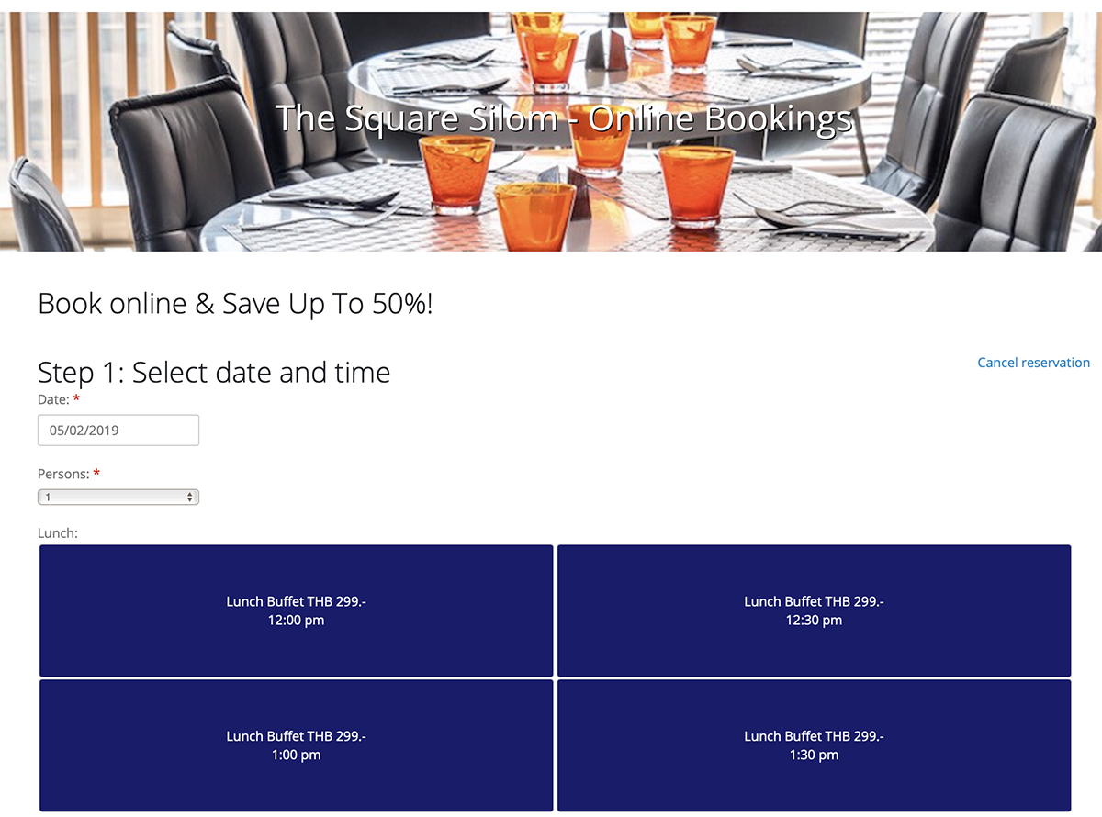Click the restaurant table banner photo
This screenshot has width=1102, height=817.
551,131
